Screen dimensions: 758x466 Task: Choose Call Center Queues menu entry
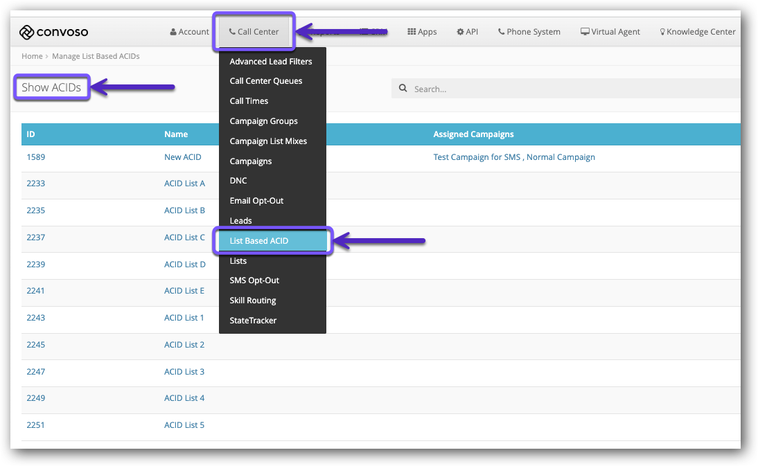point(266,81)
